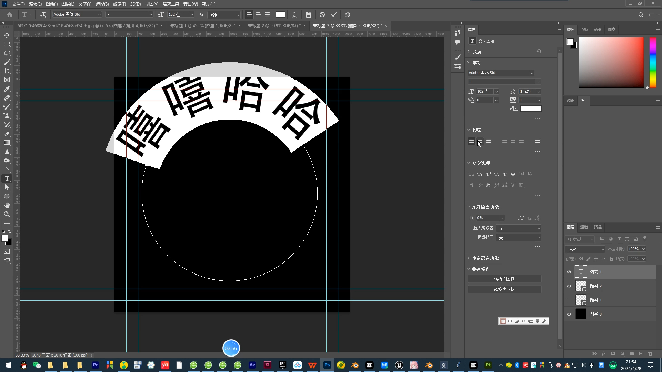Hide the 图层 1 text layer
Viewport: 662px width, 372px height.
point(569,272)
